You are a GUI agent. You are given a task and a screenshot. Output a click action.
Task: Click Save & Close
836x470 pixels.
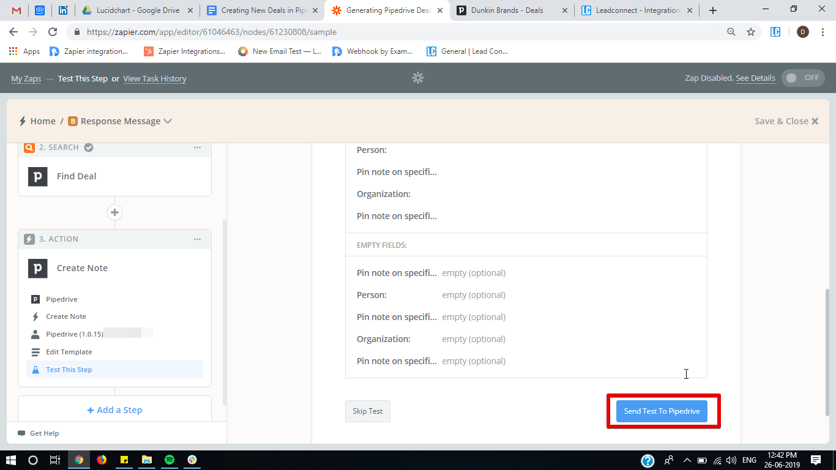coord(786,121)
